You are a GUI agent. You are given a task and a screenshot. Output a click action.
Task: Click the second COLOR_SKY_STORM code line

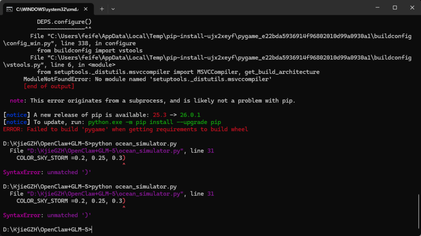(x=71, y=201)
